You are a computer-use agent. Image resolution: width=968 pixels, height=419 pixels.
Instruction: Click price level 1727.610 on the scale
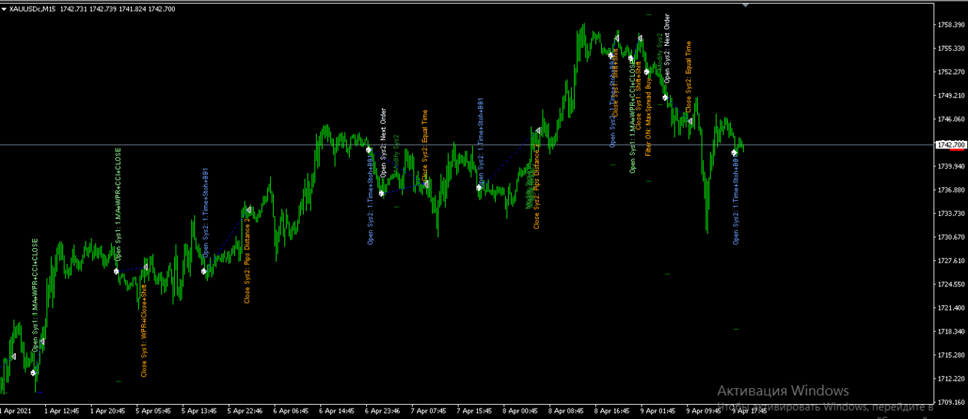[x=951, y=261]
